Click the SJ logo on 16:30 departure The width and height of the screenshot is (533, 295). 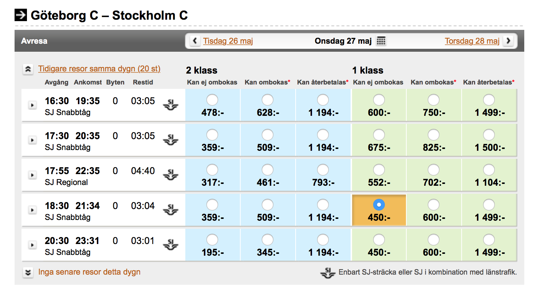point(170,105)
